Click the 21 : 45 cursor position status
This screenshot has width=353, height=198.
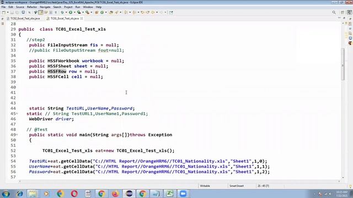pyautogui.click(x=263, y=186)
